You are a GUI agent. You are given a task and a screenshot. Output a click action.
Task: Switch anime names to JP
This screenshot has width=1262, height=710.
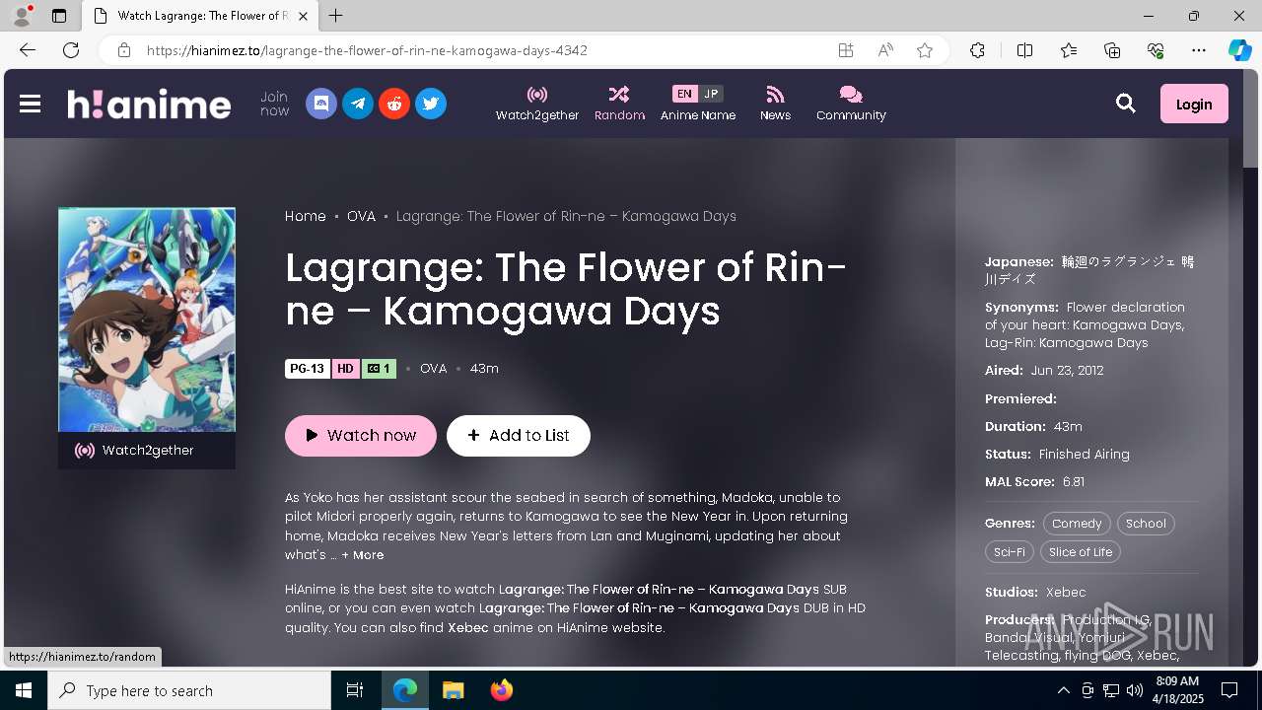click(x=711, y=94)
